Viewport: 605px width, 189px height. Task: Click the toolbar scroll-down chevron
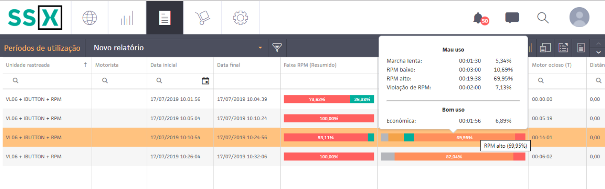point(597,52)
